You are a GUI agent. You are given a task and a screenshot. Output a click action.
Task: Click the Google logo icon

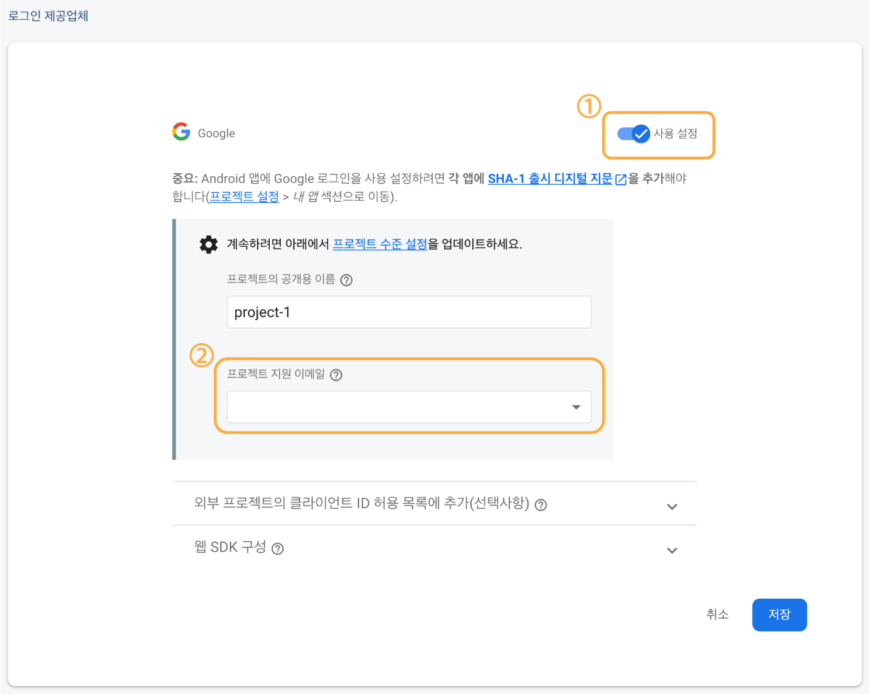[x=181, y=132]
